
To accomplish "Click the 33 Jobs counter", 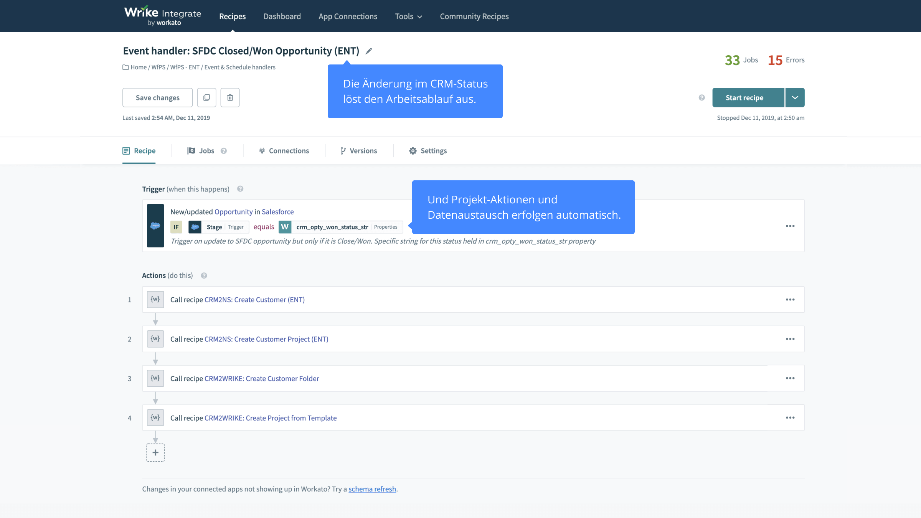I will click(741, 60).
